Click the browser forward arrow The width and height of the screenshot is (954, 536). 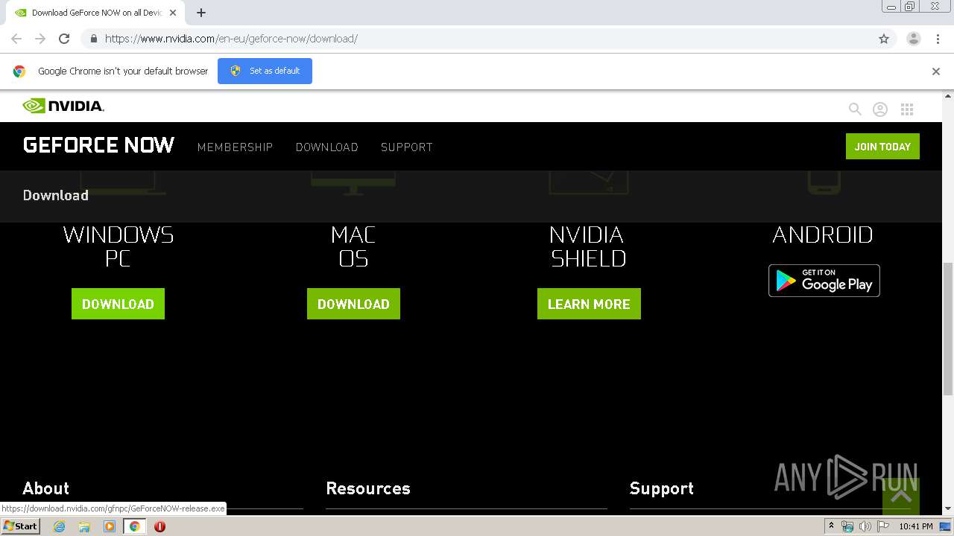tap(40, 39)
